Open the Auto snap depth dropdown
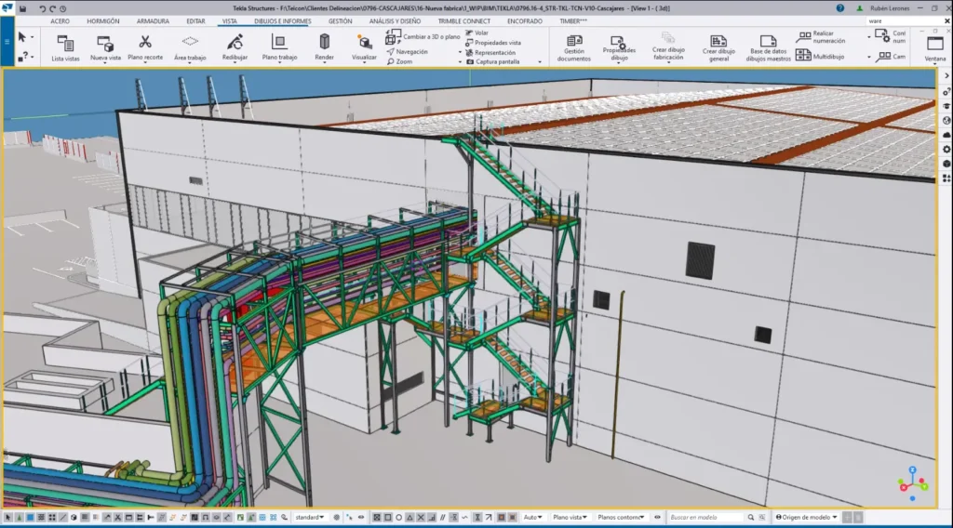Viewport: 953px width, 528px height. (532, 517)
